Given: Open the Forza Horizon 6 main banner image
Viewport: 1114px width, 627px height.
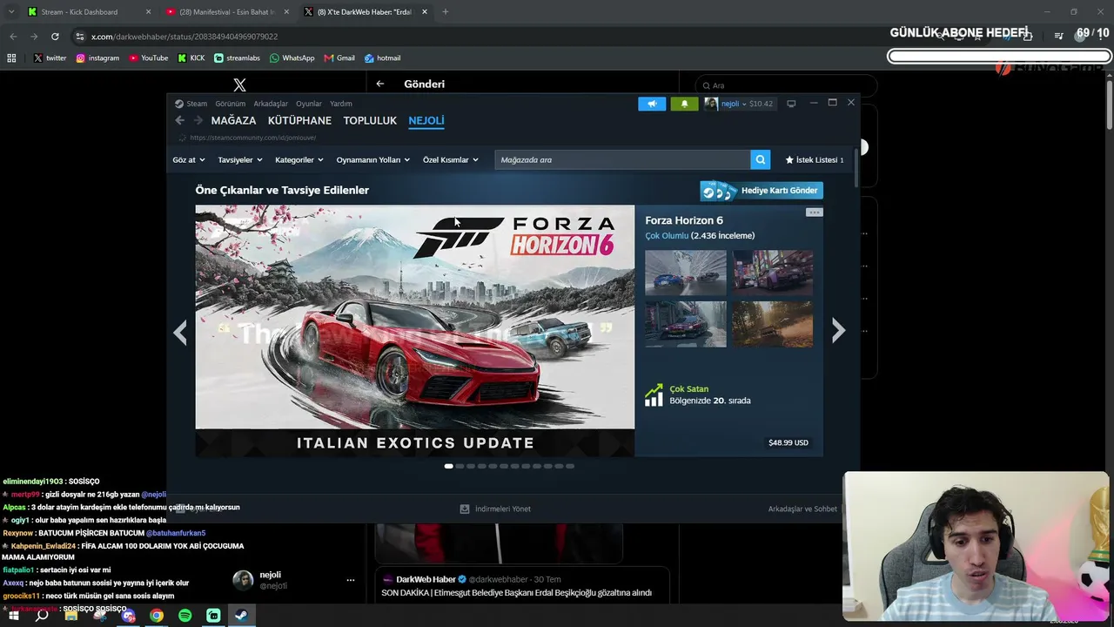Looking at the screenshot, I should click(415, 331).
